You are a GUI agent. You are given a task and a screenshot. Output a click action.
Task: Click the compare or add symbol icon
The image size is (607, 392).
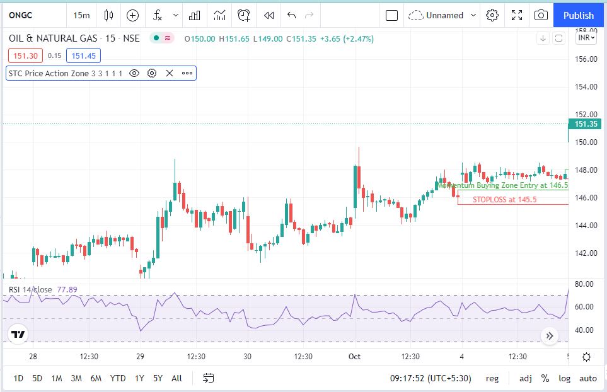tap(133, 15)
